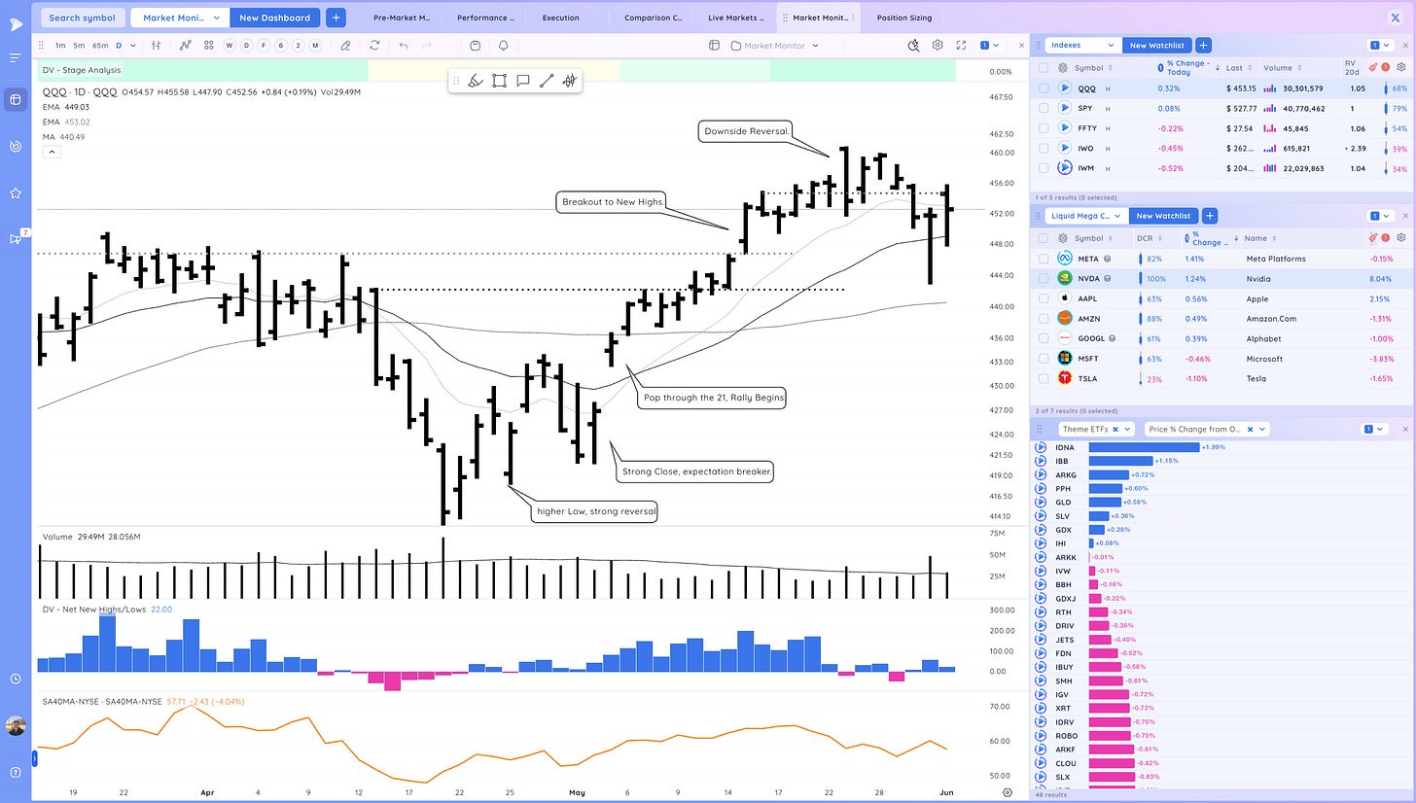The image size is (1416, 803).
Task: Click New Watchlist in Liquid Mega Cap panel
Action: [1164, 216]
